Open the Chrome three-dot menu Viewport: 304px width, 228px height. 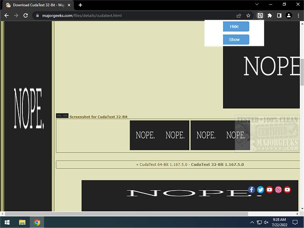298,15
